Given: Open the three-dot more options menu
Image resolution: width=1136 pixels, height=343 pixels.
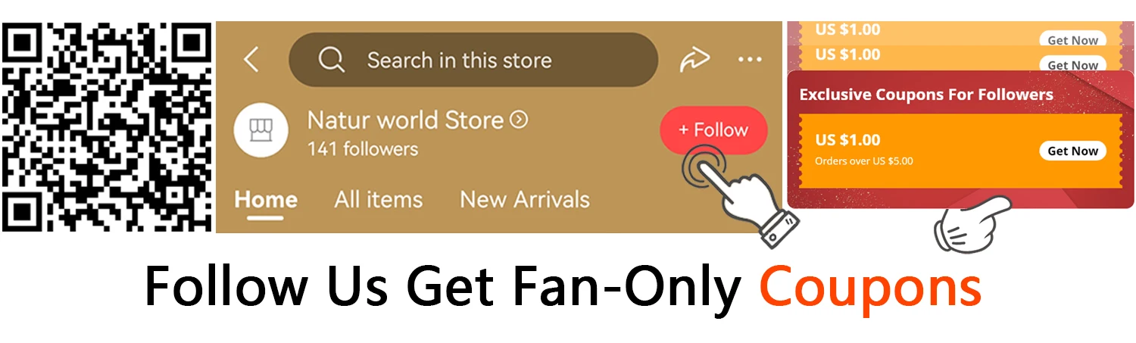Looking at the screenshot, I should [750, 60].
